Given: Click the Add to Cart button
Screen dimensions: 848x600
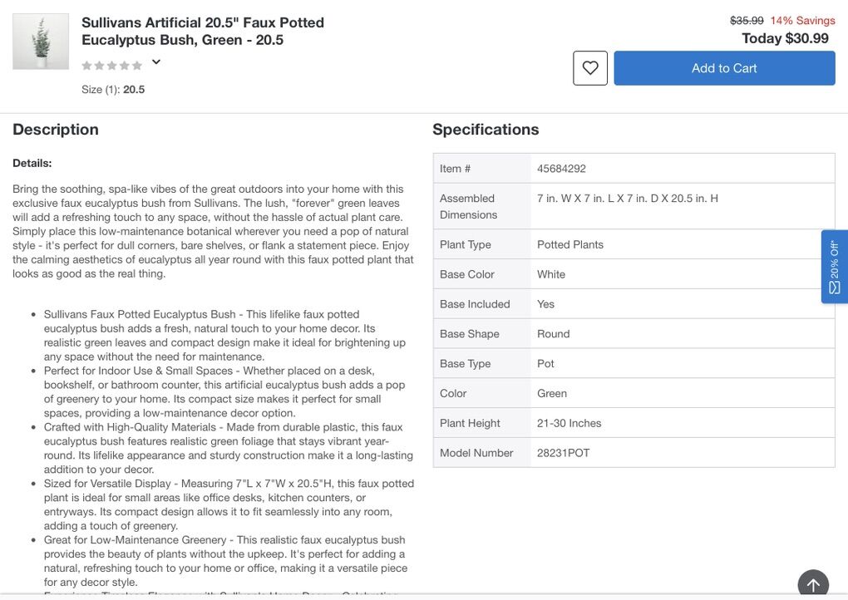Looking at the screenshot, I should tap(724, 68).
